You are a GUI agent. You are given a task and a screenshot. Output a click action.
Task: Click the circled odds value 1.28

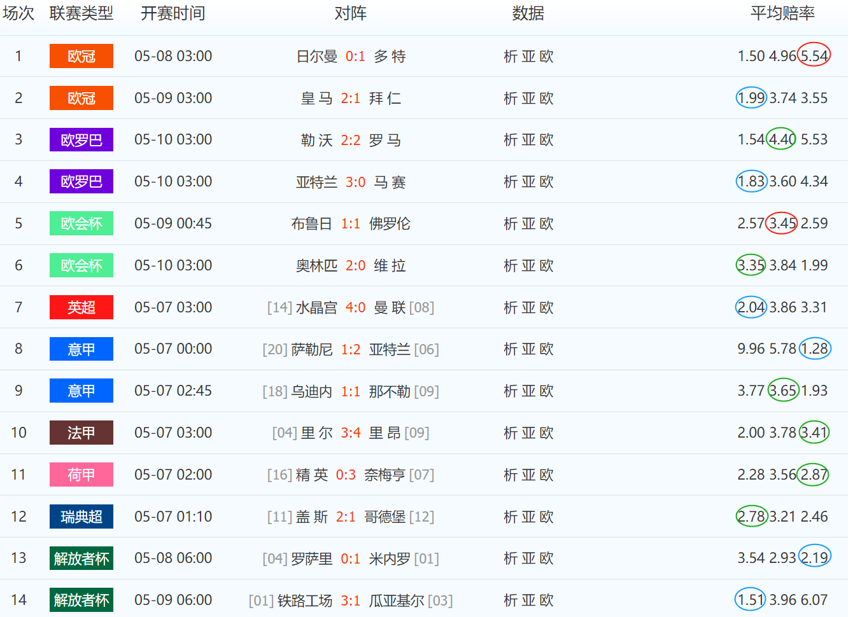tap(815, 349)
